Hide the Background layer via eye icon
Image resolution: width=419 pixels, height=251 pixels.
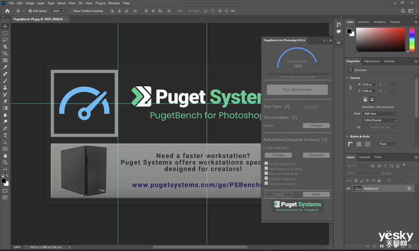pyautogui.click(x=348, y=189)
